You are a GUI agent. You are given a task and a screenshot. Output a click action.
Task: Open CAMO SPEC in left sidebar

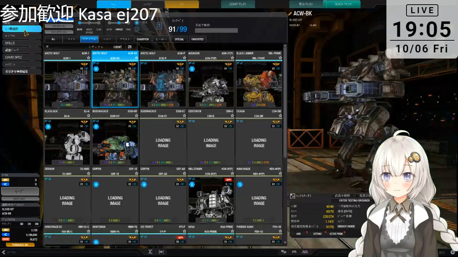pos(22,58)
